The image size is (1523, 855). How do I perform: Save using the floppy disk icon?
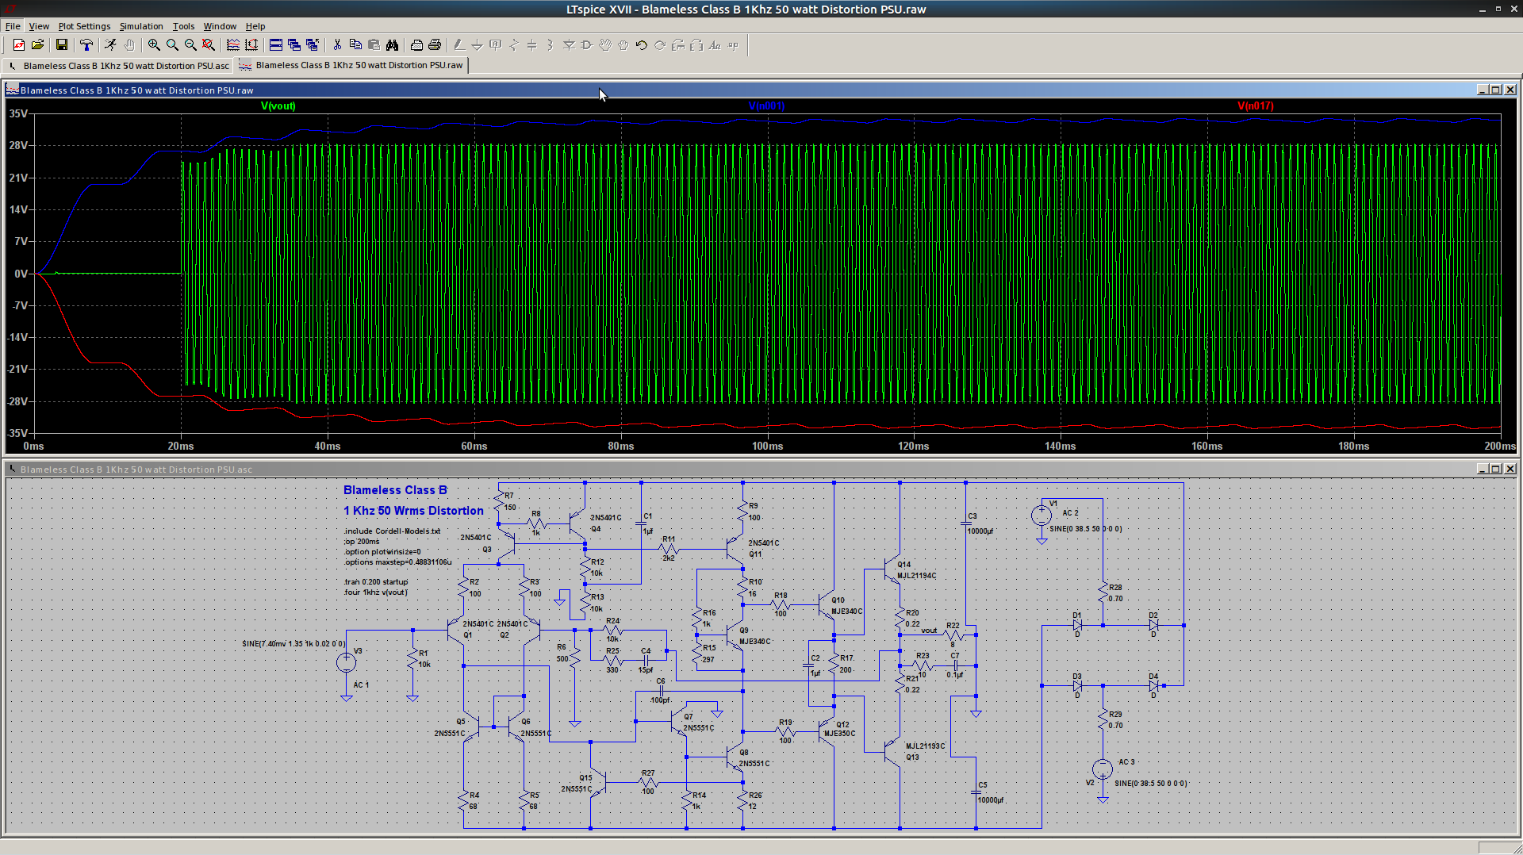(61, 45)
